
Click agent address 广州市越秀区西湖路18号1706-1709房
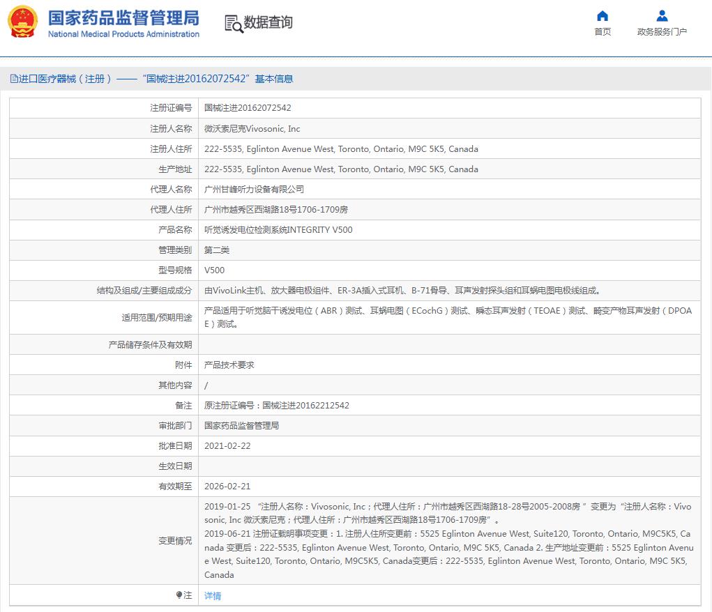[x=276, y=210]
